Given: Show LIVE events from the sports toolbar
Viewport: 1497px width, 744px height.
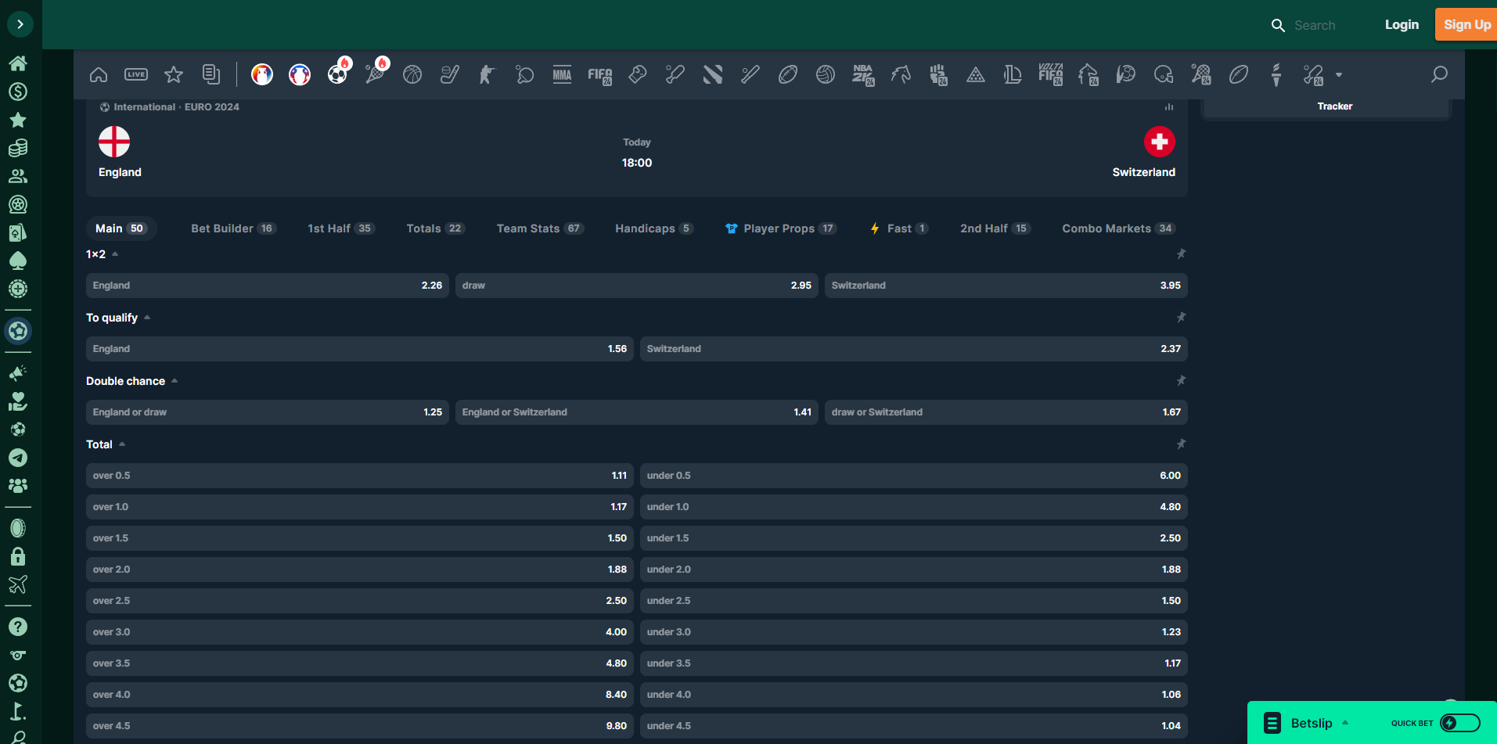Looking at the screenshot, I should click(136, 74).
